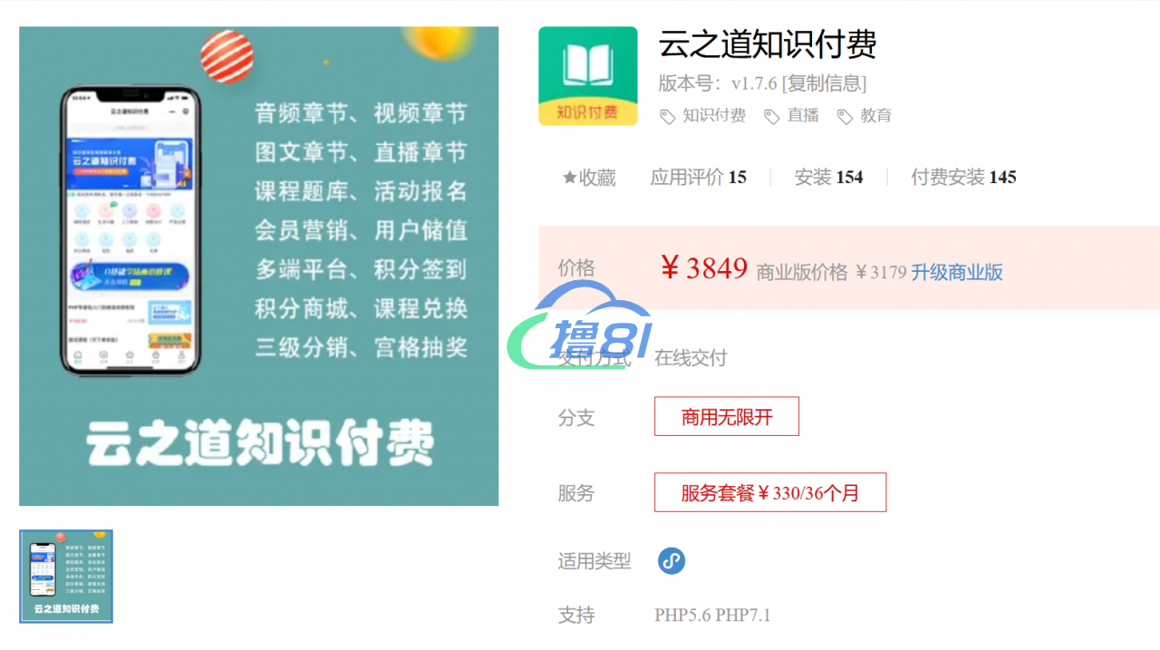Viewport: 1160px width, 650px height.
Task: Click the 安装 154 count
Action: (x=828, y=178)
